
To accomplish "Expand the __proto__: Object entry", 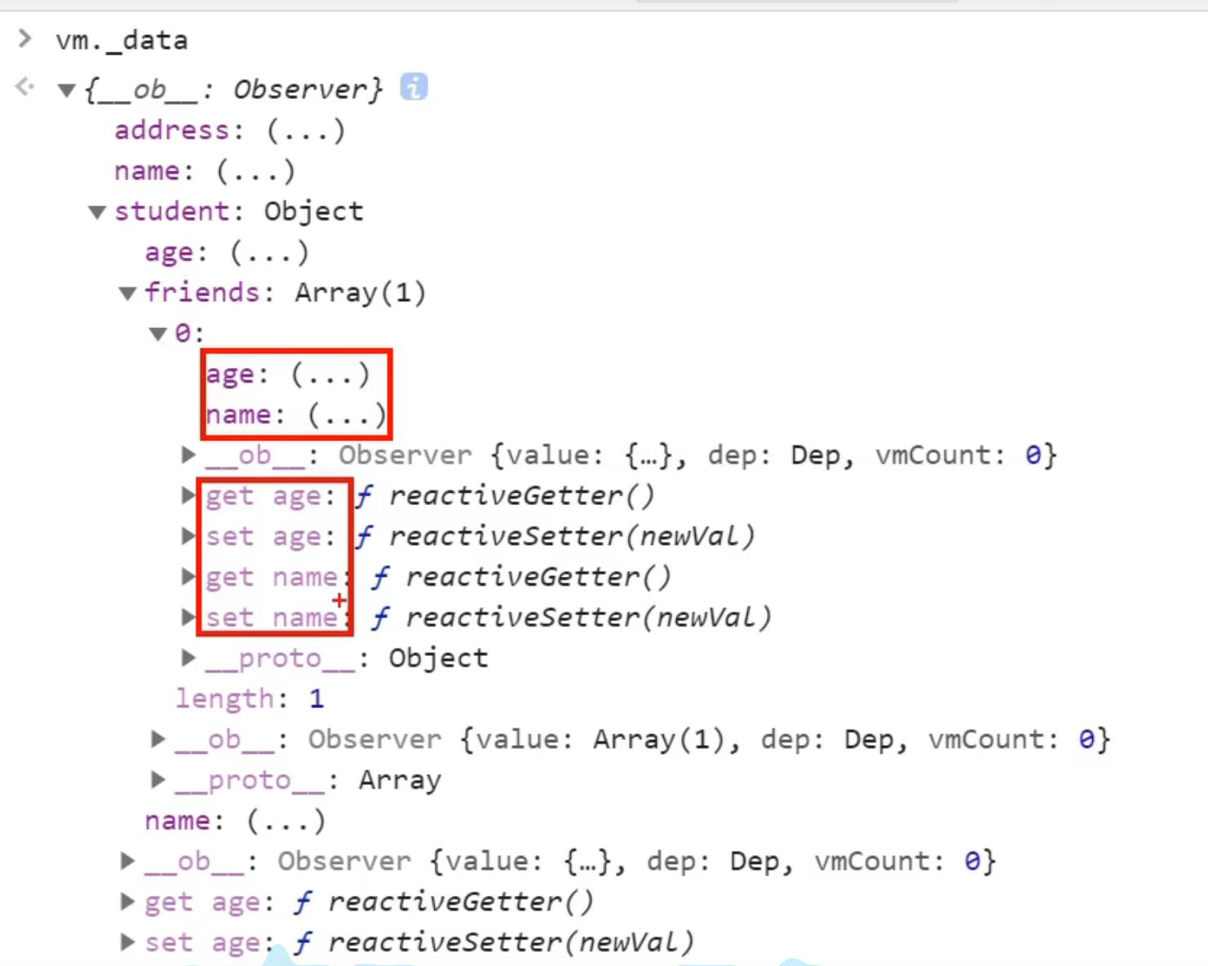I will click(188, 658).
